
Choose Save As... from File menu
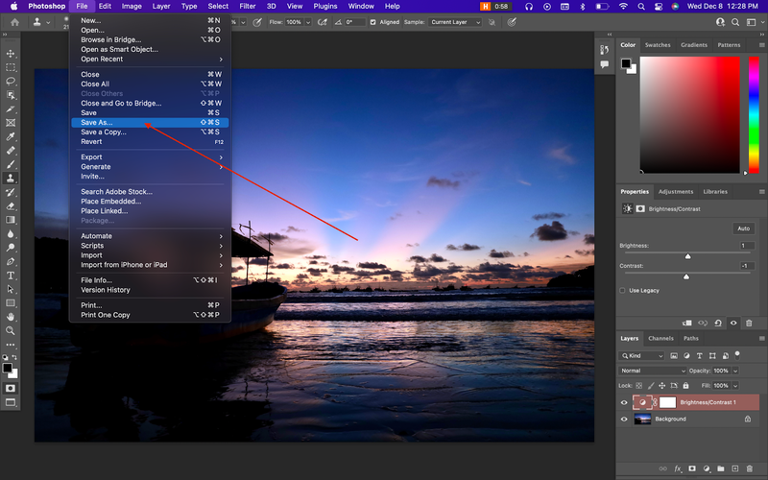(x=97, y=123)
